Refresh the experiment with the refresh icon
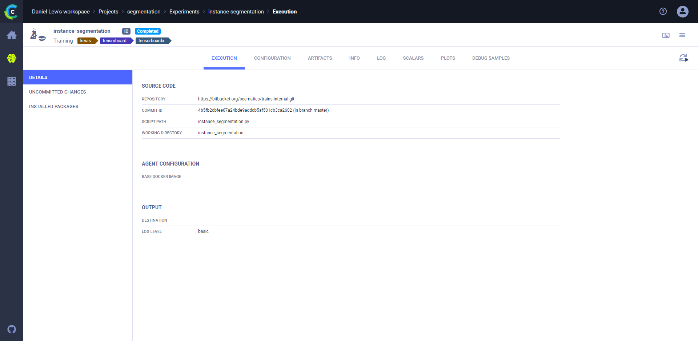This screenshot has height=341, width=698. point(683,58)
